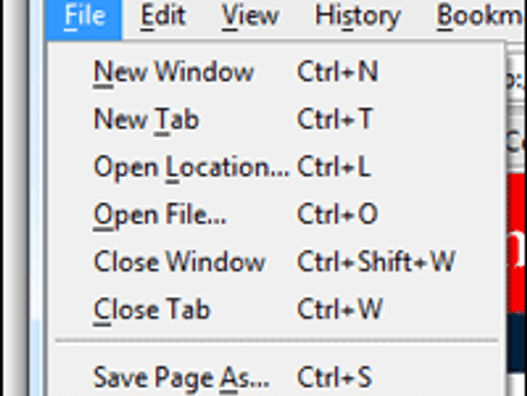Select the New Tab menu entry
Screen dimensions: 527x396
click(x=146, y=119)
